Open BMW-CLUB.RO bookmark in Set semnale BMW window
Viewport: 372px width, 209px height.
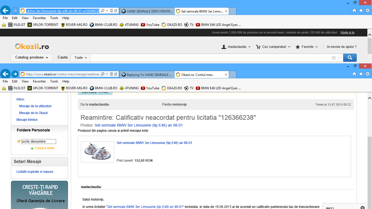pyautogui.click(x=103, y=25)
